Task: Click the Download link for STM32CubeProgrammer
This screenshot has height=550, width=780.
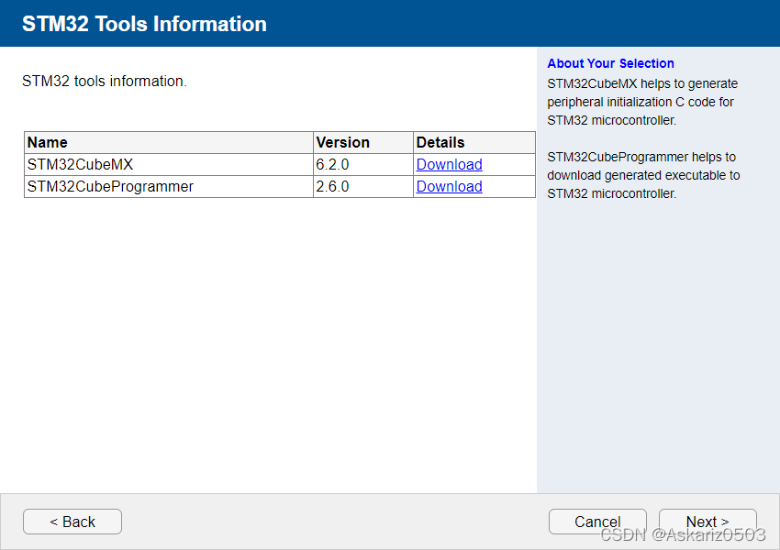Action: pos(449,186)
